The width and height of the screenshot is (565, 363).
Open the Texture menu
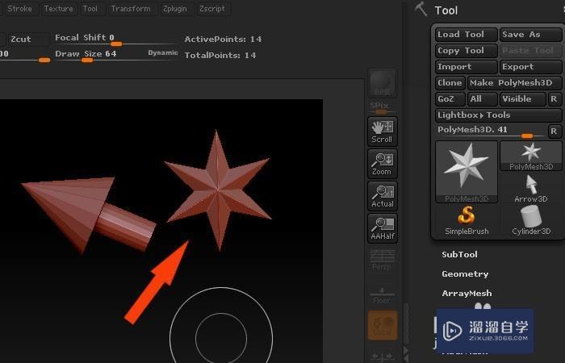tap(58, 9)
